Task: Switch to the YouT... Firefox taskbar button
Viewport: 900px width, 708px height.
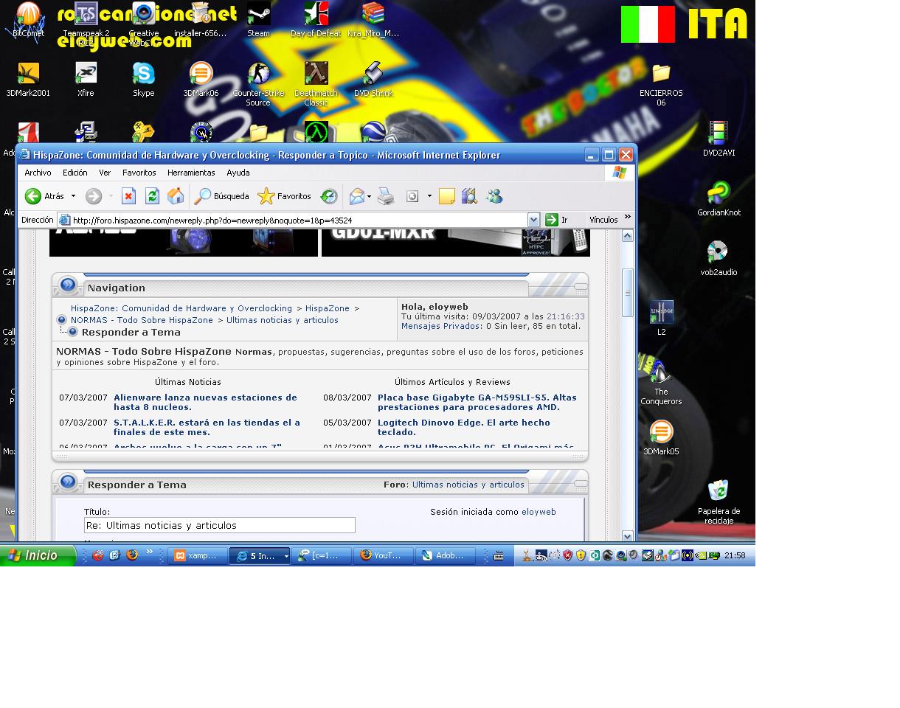Action: pos(383,556)
